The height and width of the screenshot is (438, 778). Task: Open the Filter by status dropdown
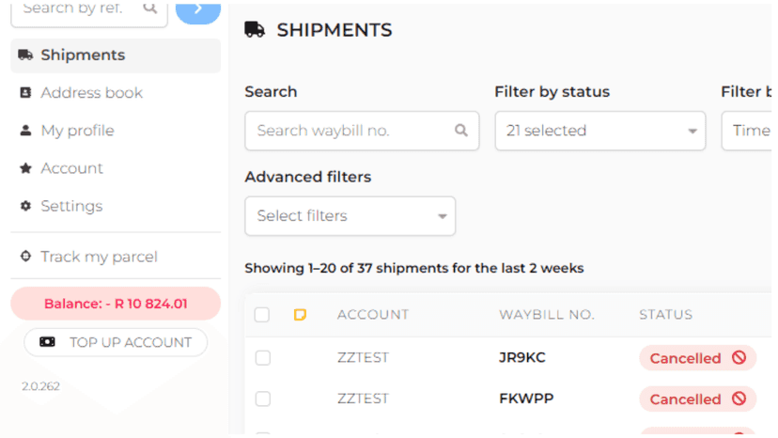599,131
